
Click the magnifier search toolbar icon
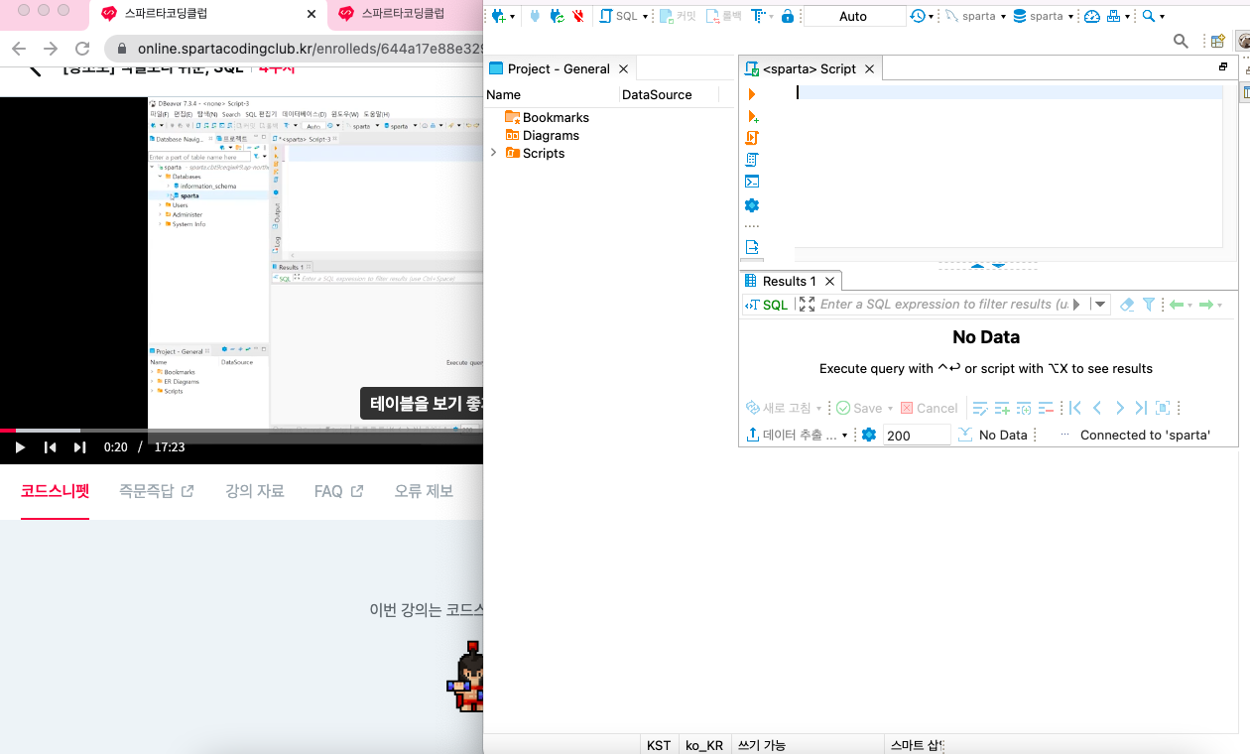[1149, 16]
